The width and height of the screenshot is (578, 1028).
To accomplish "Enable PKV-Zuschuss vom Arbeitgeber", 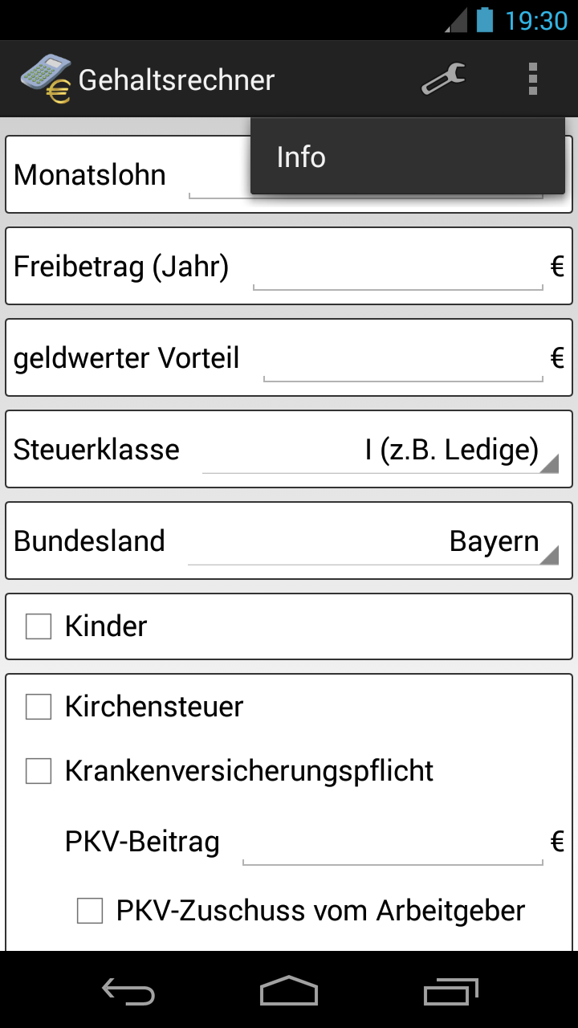I will (89, 910).
